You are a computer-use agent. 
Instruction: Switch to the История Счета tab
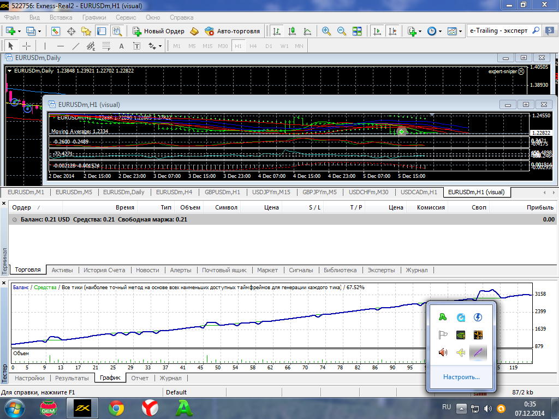(x=104, y=270)
